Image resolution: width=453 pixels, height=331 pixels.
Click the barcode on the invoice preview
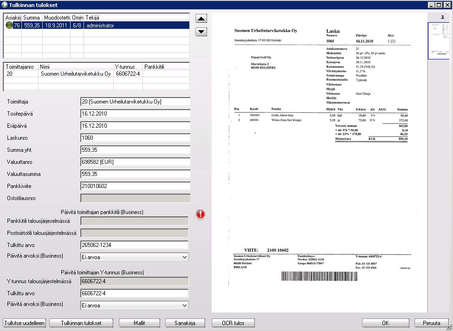click(319, 276)
